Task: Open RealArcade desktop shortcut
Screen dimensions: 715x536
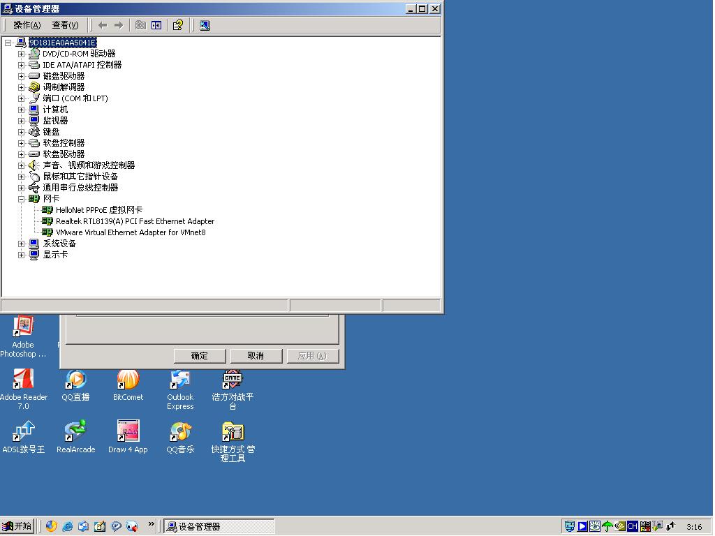Action: click(x=75, y=438)
